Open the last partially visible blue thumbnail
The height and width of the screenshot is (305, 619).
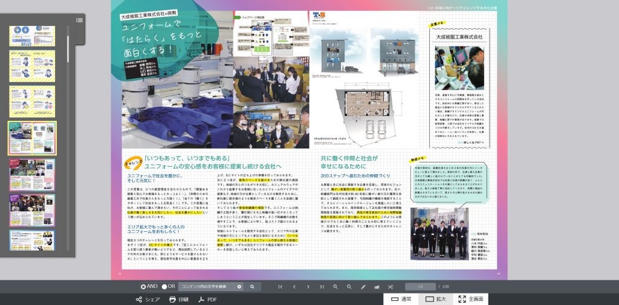click(x=32, y=240)
